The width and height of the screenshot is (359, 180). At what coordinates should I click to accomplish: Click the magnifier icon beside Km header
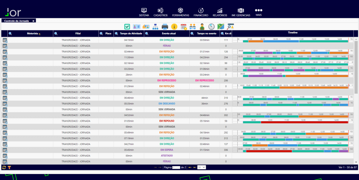click(x=223, y=34)
